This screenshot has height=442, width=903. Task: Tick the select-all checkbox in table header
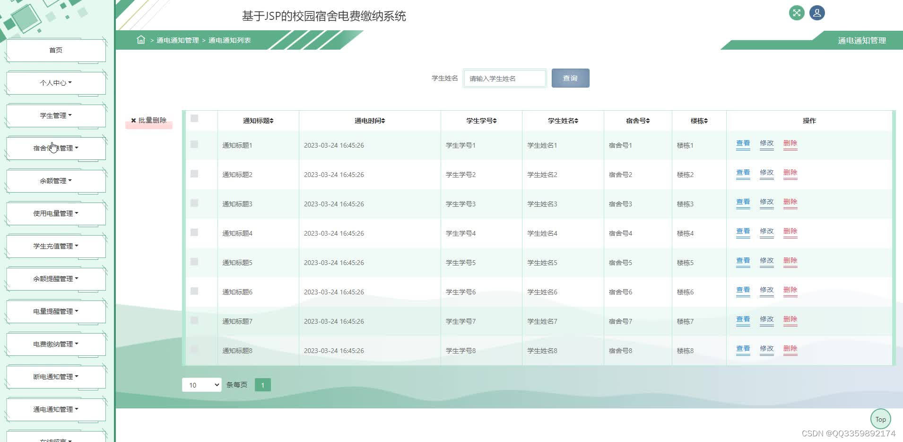point(194,118)
